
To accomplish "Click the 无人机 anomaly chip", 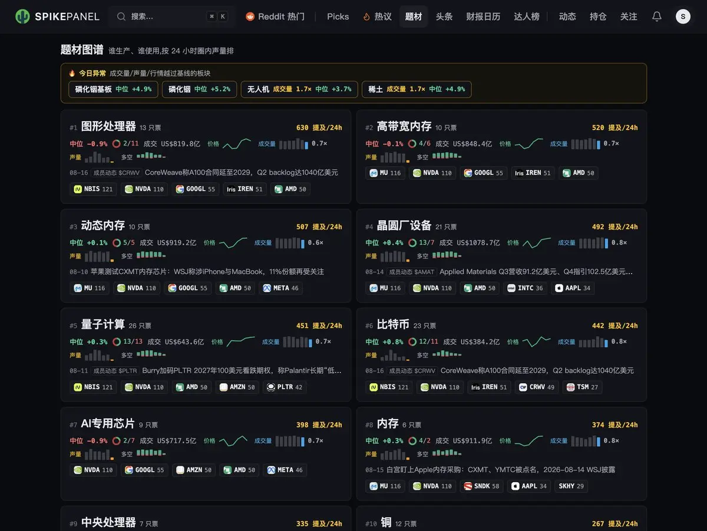I will pyautogui.click(x=299, y=89).
